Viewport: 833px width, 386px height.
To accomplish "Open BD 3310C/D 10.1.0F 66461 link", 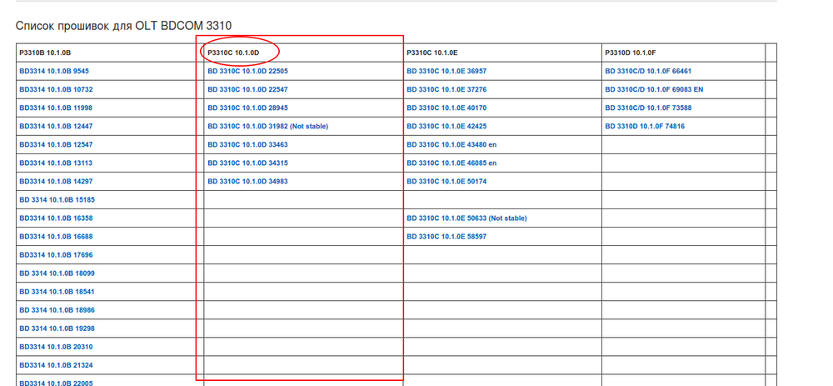I will [x=648, y=72].
